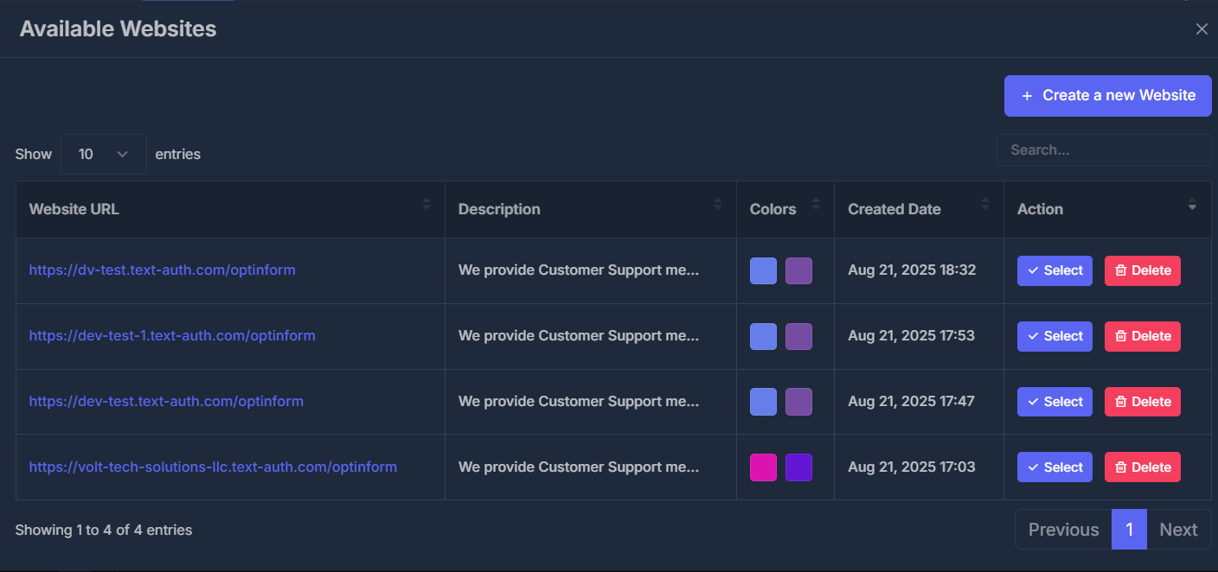
Task: Sort by Created Date column arrows
Action: pyautogui.click(x=984, y=204)
